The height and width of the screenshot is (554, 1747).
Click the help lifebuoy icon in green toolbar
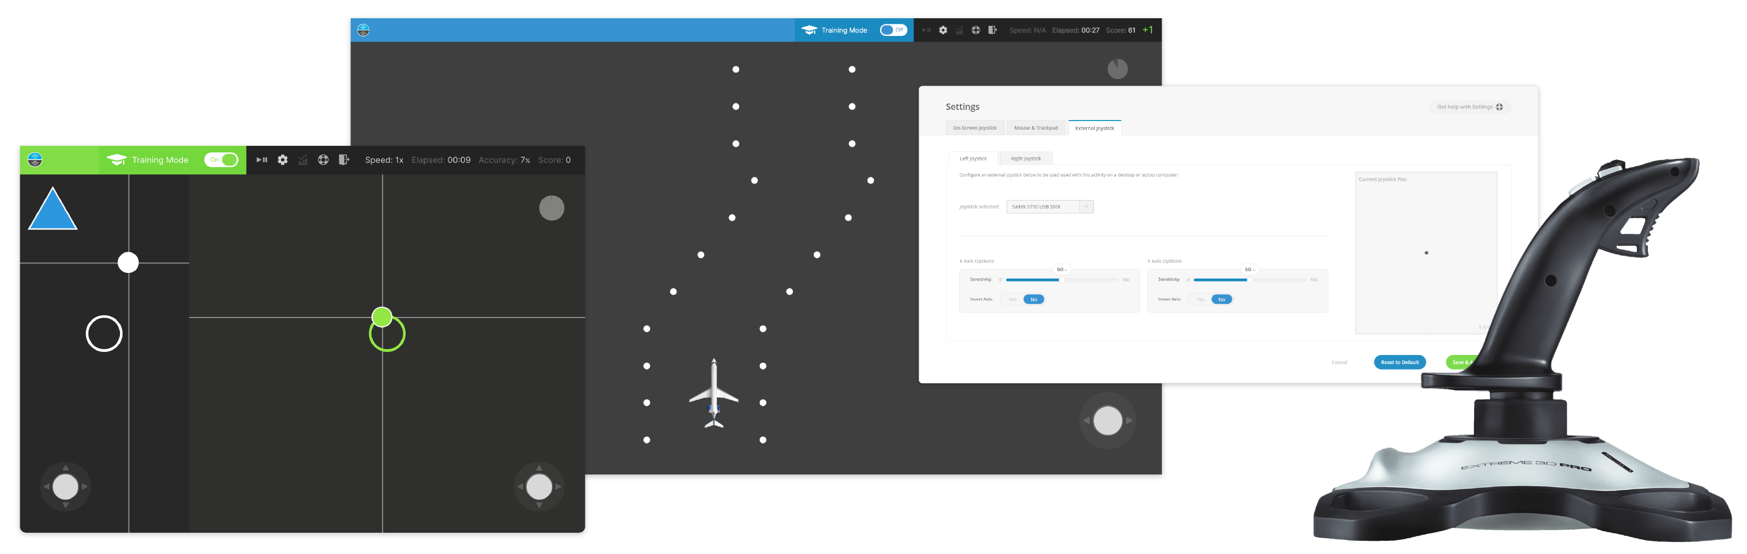coord(324,160)
